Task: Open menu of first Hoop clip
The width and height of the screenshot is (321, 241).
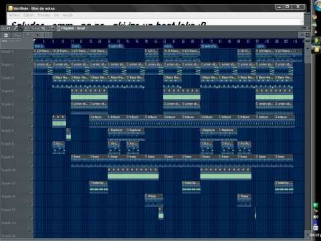Action: point(146,196)
